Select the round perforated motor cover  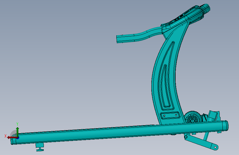[193, 117]
